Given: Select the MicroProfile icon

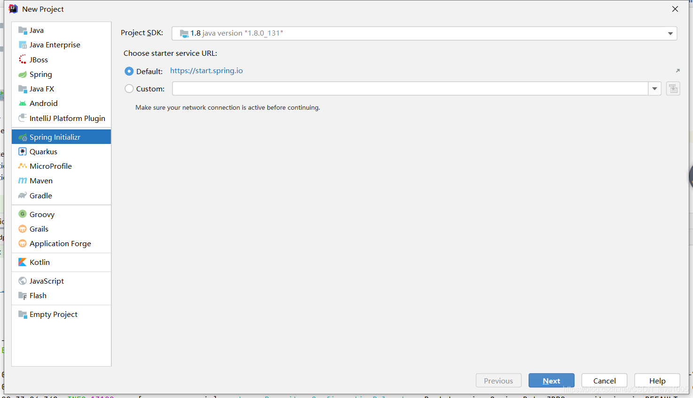Looking at the screenshot, I should (x=22, y=166).
